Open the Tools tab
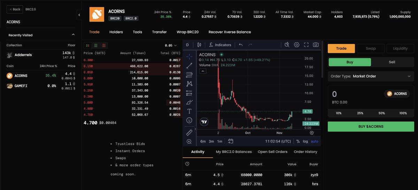The height and width of the screenshot is (190, 418). (138, 32)
